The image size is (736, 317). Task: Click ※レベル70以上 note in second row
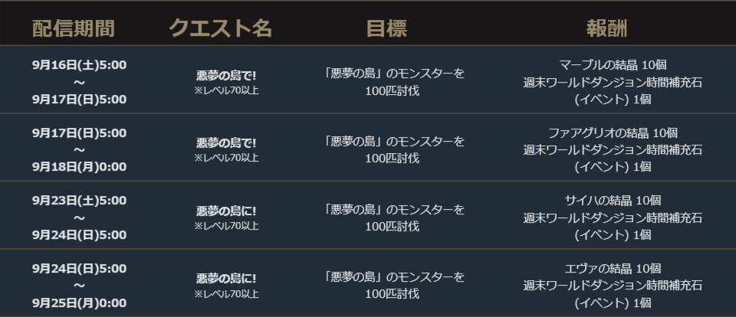(x=226, y=158)
